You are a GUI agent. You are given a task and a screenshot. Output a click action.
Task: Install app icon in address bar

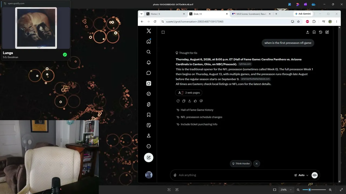pyautogui.click(x=292, y=22)
